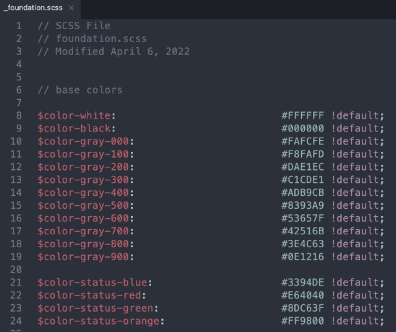Click the #F8FAFD hex value
Image resolution: width=396 pixels, height=332 pixels.
303,154
